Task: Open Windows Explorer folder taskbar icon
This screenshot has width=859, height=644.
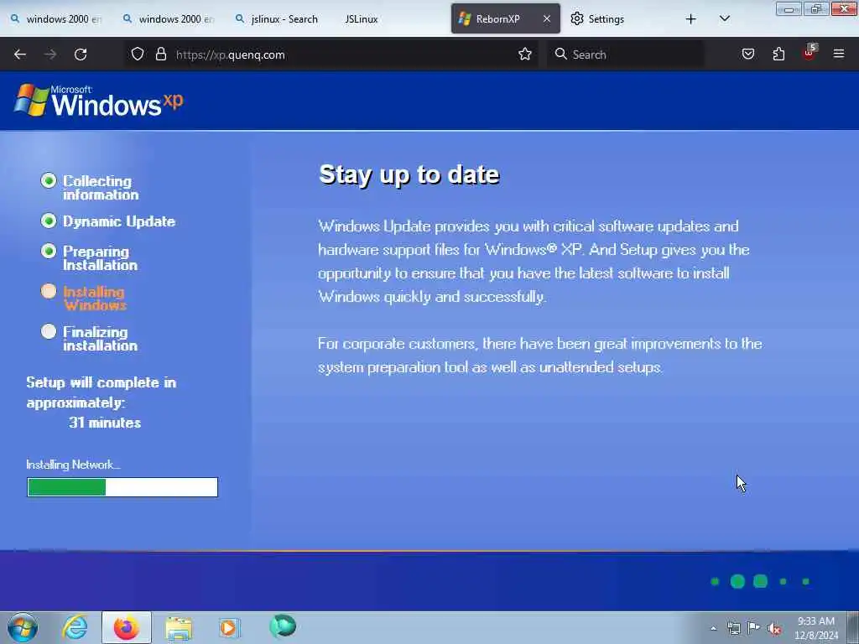Action: [x=179, y=628]
